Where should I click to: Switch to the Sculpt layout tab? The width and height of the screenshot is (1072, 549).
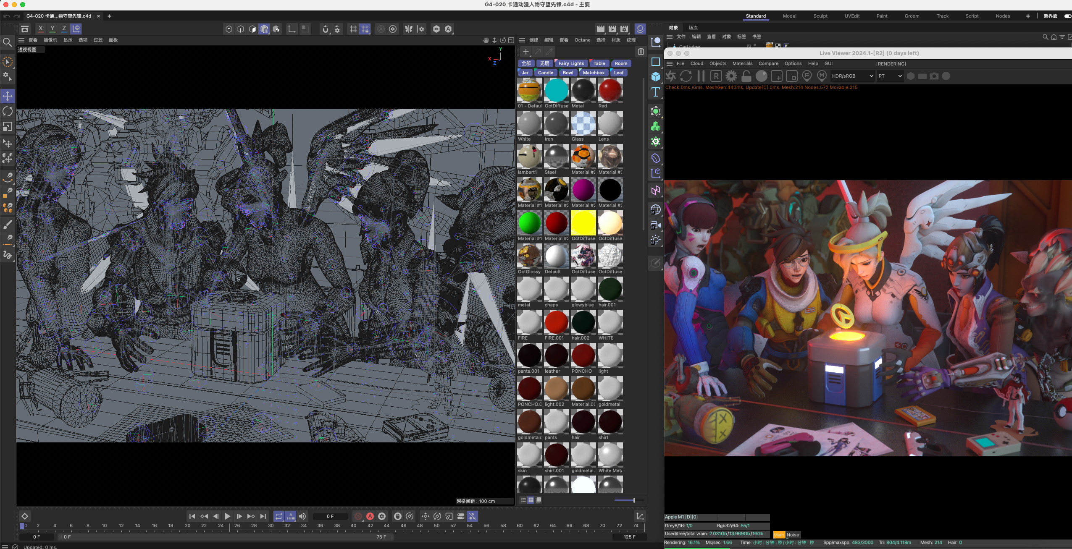(820, 16)
